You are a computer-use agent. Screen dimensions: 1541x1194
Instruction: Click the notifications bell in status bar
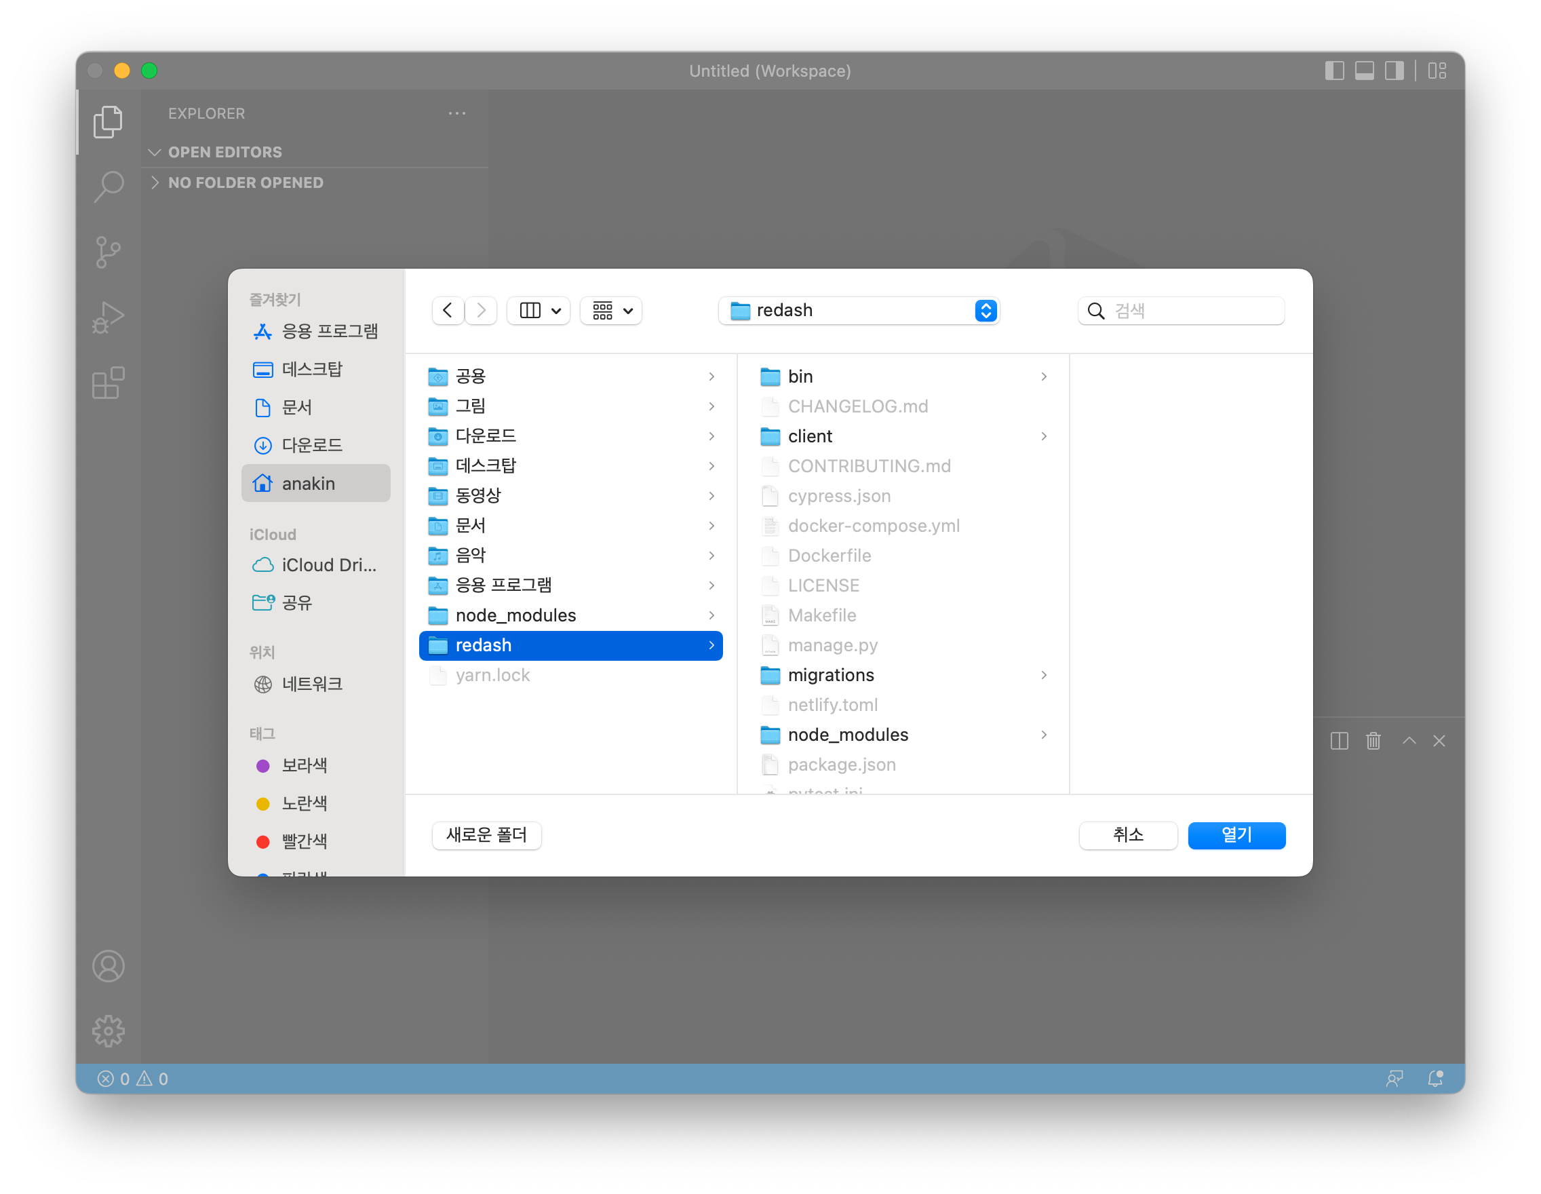(1435, 1078)
